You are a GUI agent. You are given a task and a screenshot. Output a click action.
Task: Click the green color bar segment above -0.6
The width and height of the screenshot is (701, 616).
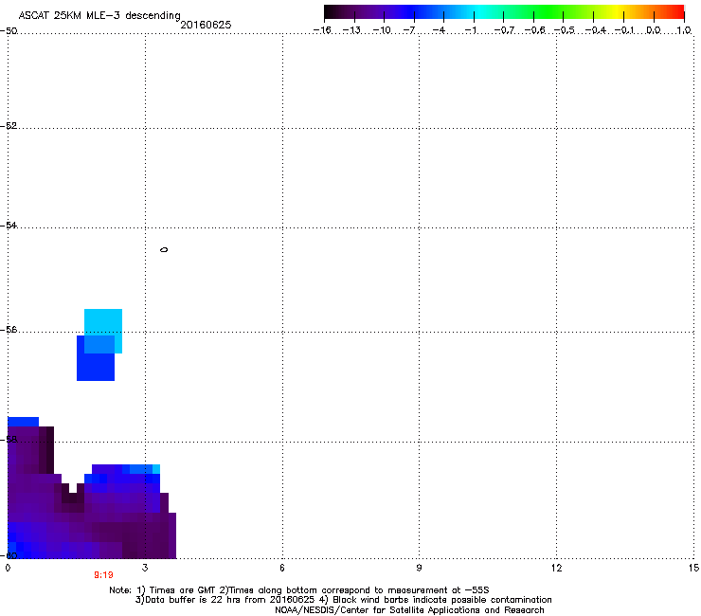[533, 11]
